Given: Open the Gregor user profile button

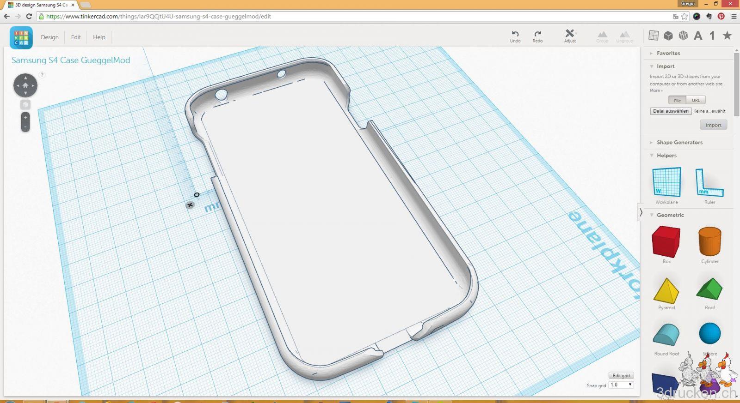Looking at the screenshot, I should (x=688, y=3).
